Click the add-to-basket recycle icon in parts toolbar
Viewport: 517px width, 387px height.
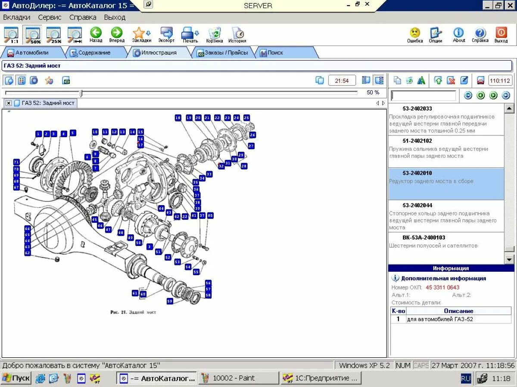point(409,80)
